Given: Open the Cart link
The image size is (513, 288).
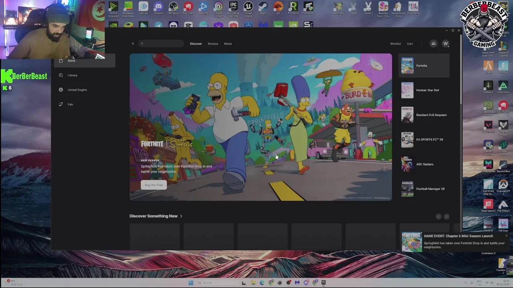Looking at the screenshot, I should click(410, 44).
